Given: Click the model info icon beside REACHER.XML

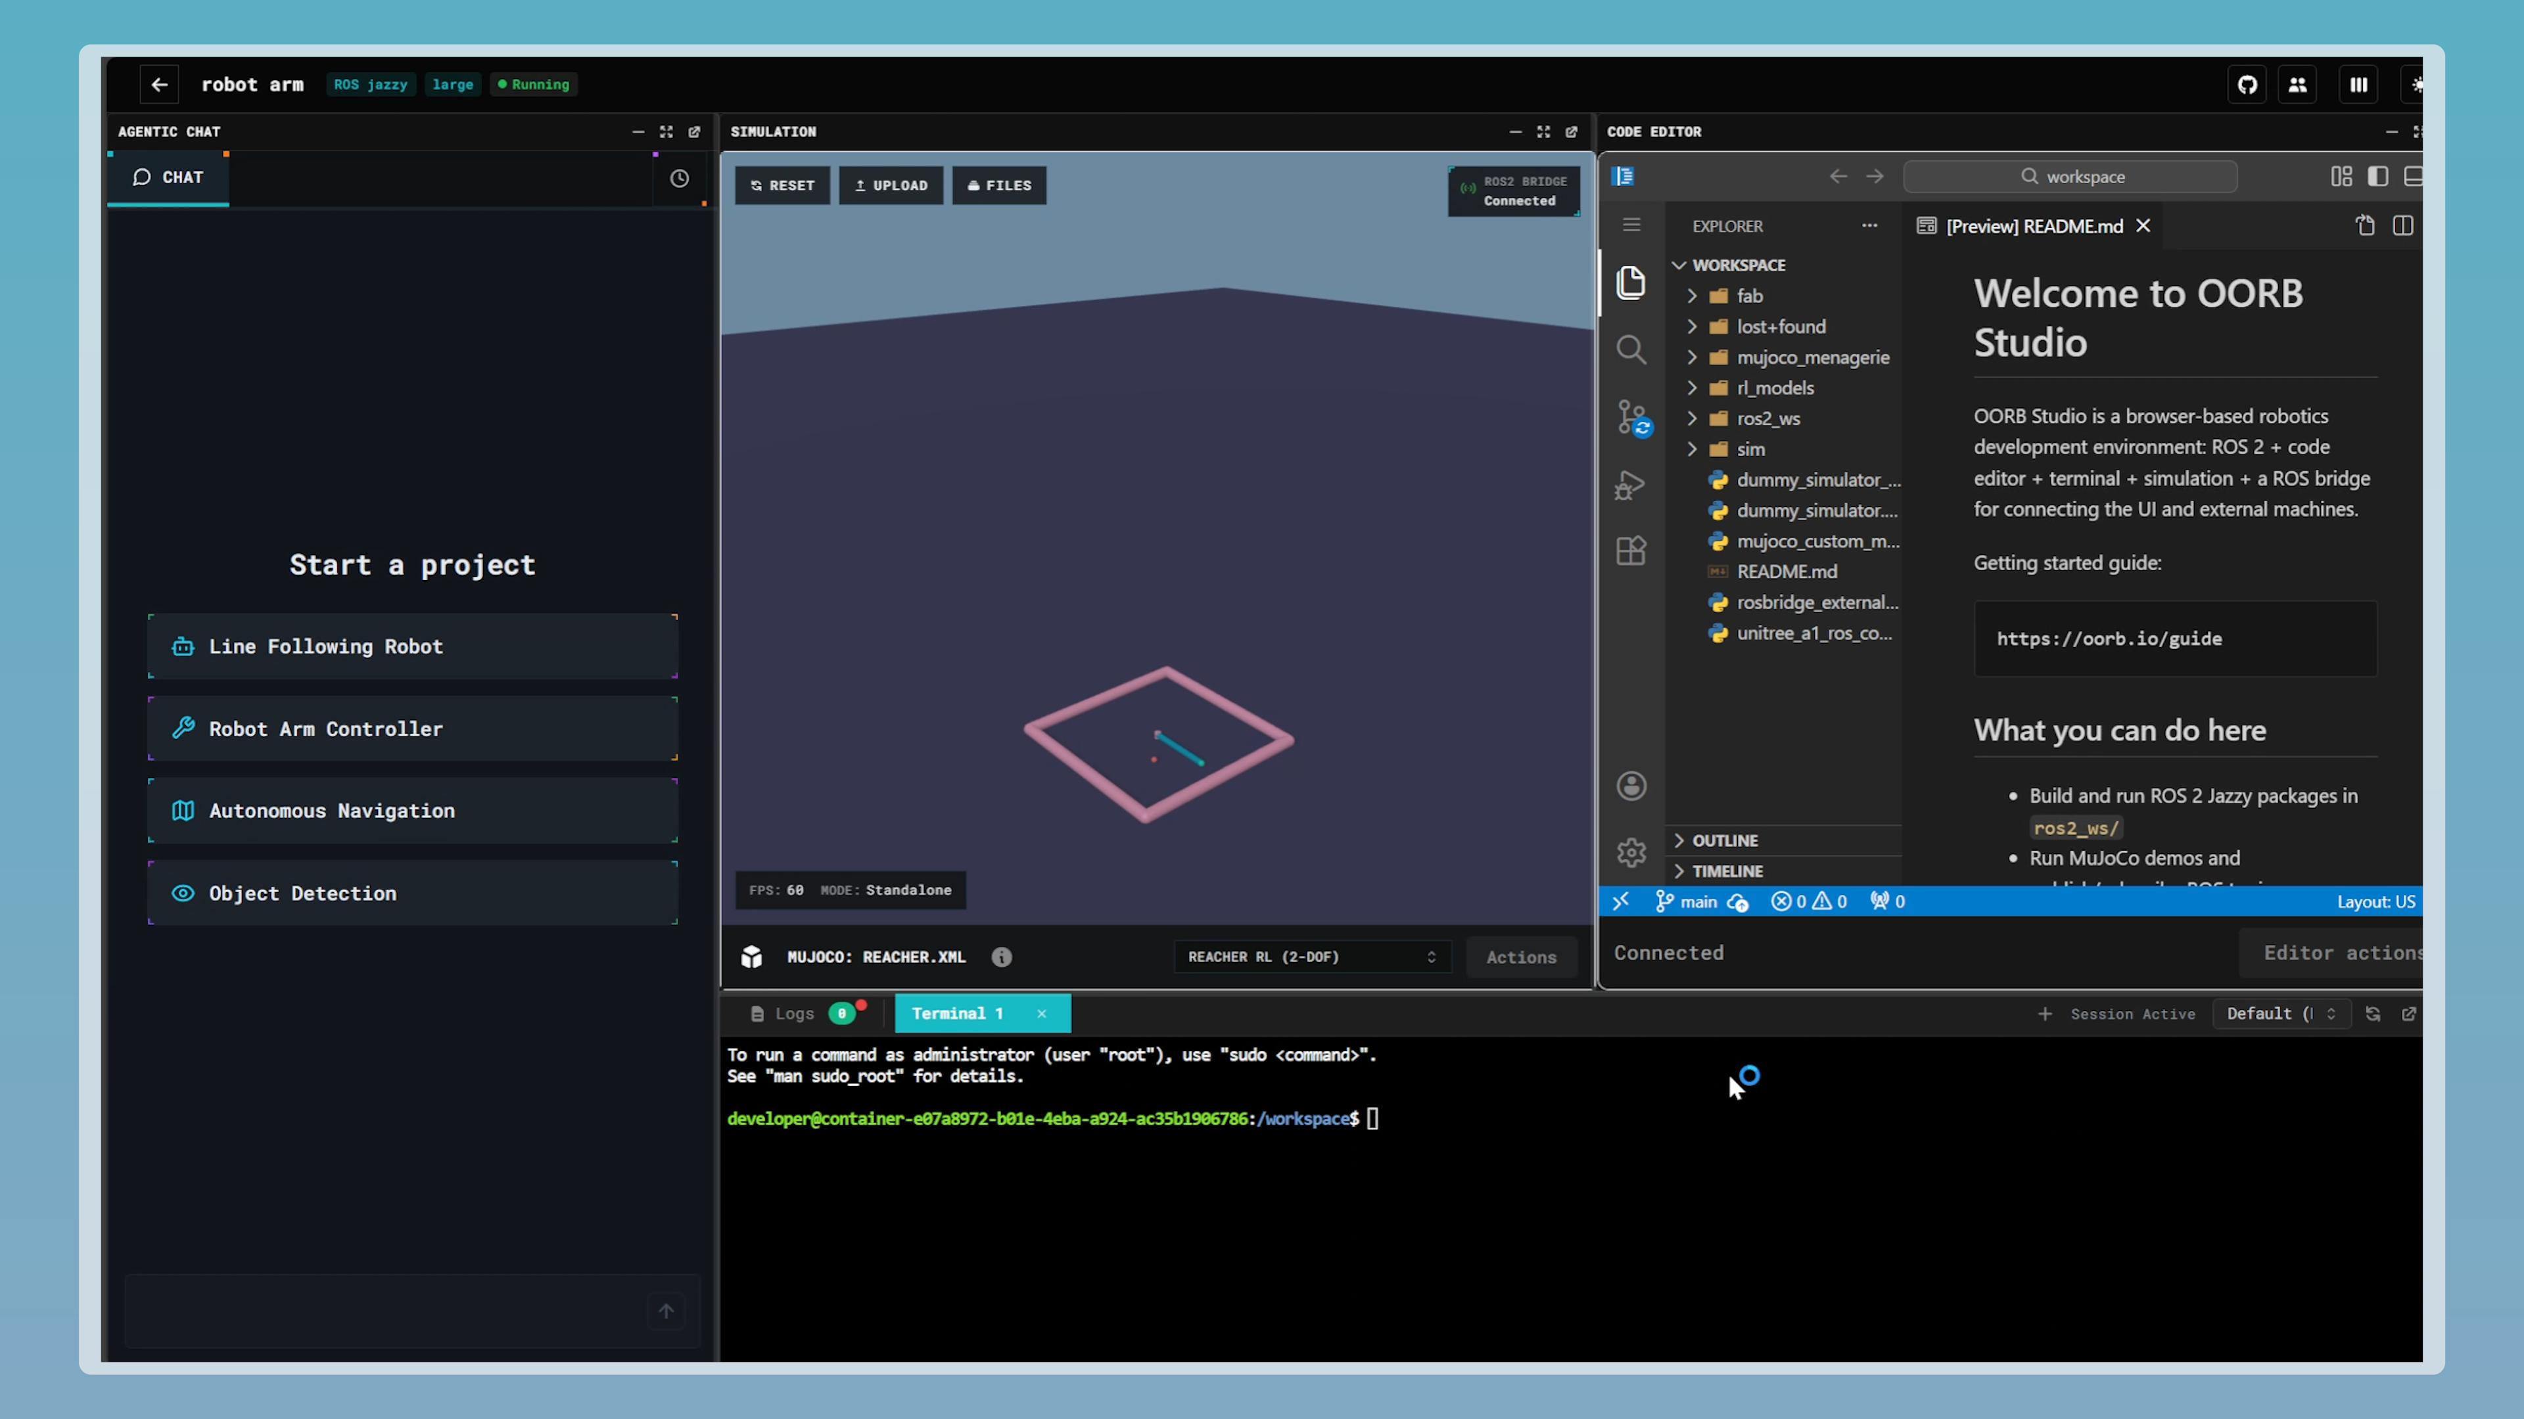Looking at the screenshot, I should [x=1000, y=957].
